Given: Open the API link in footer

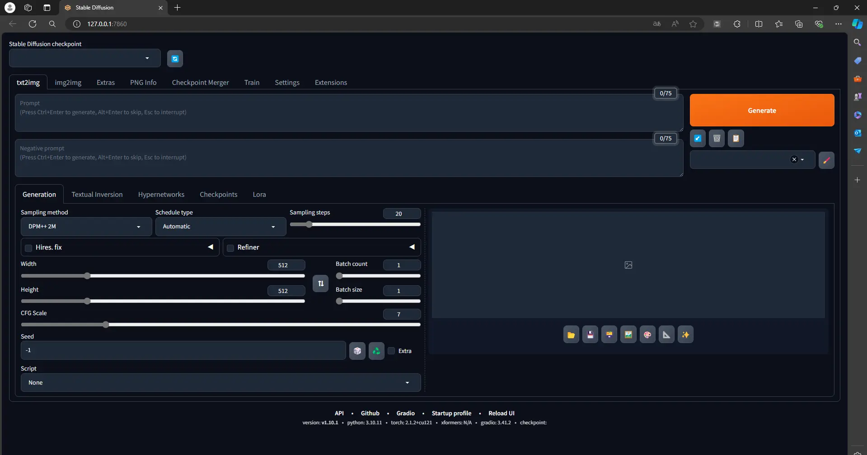Looking at the screenshot, I should click(x=339, y=413).
